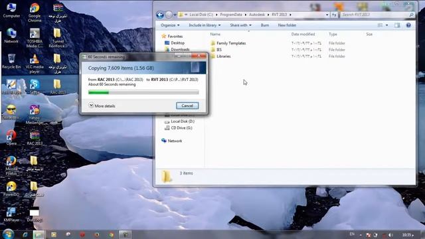Sort by Type column header

(x=333, y=35)
